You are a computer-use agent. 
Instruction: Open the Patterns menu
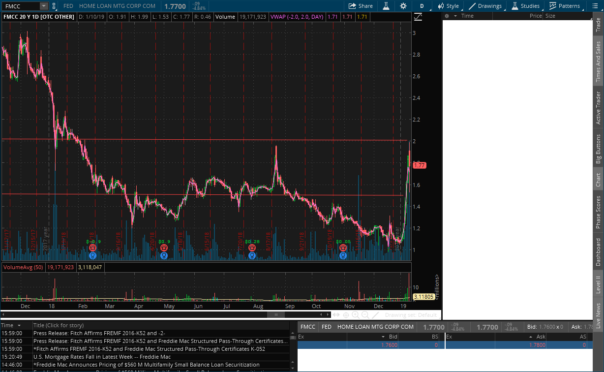(x=565, y=6)
